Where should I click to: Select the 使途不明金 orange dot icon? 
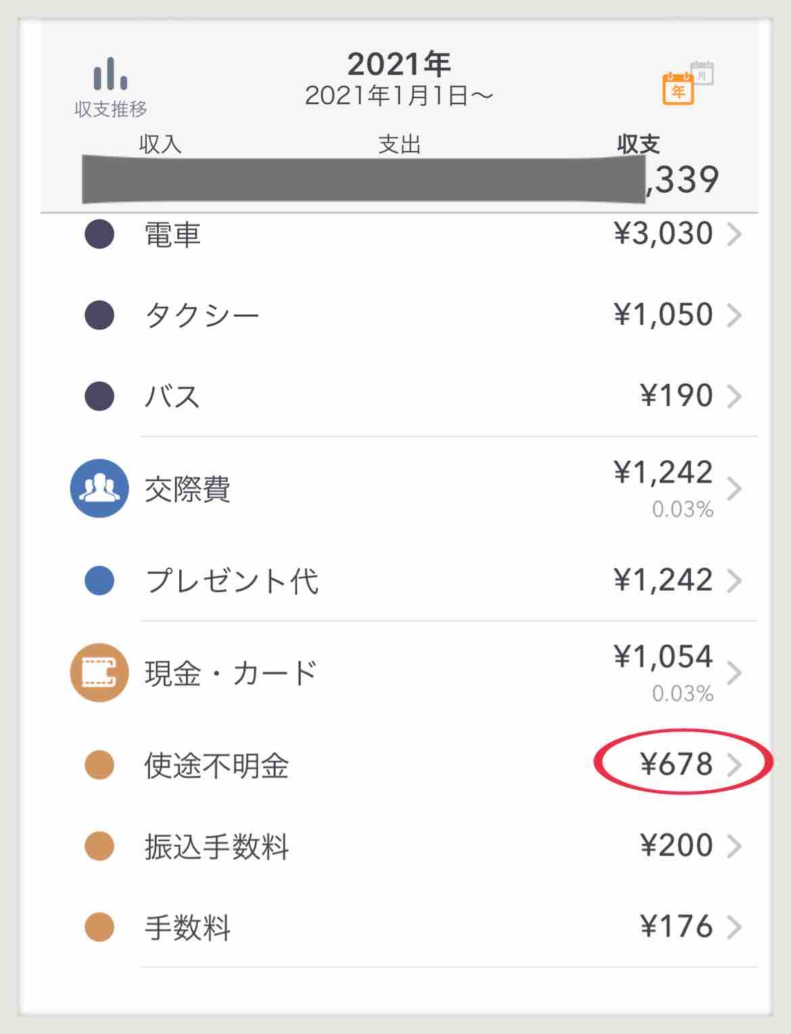99,765
